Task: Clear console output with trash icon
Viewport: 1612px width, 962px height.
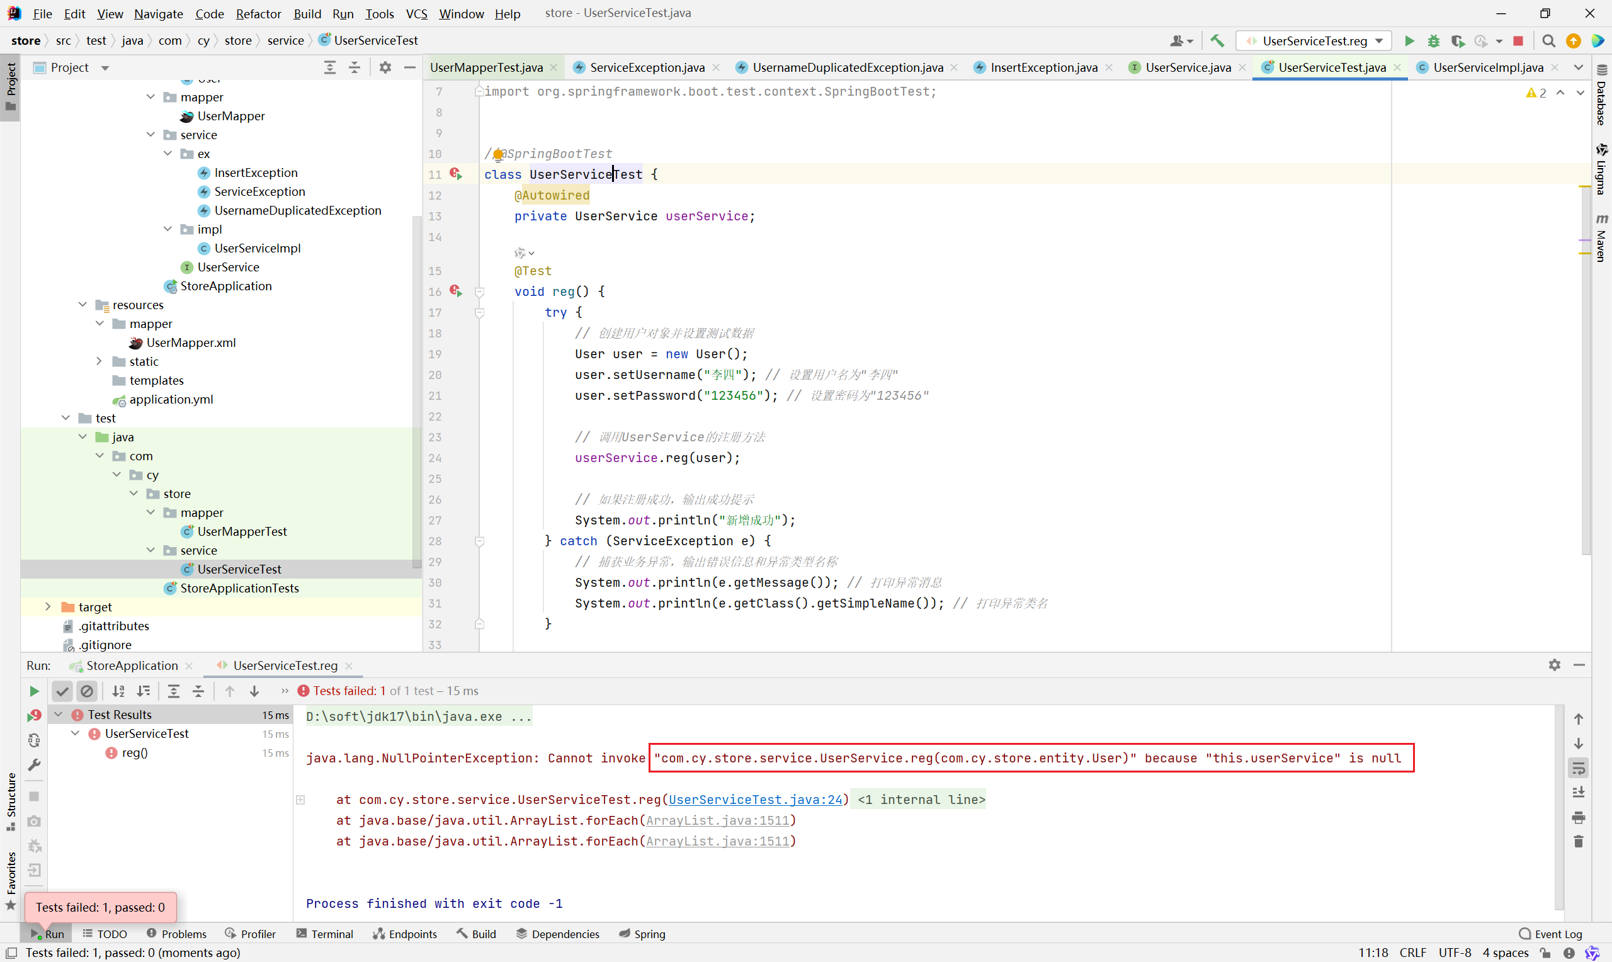Action: (x=1578, y=841)
